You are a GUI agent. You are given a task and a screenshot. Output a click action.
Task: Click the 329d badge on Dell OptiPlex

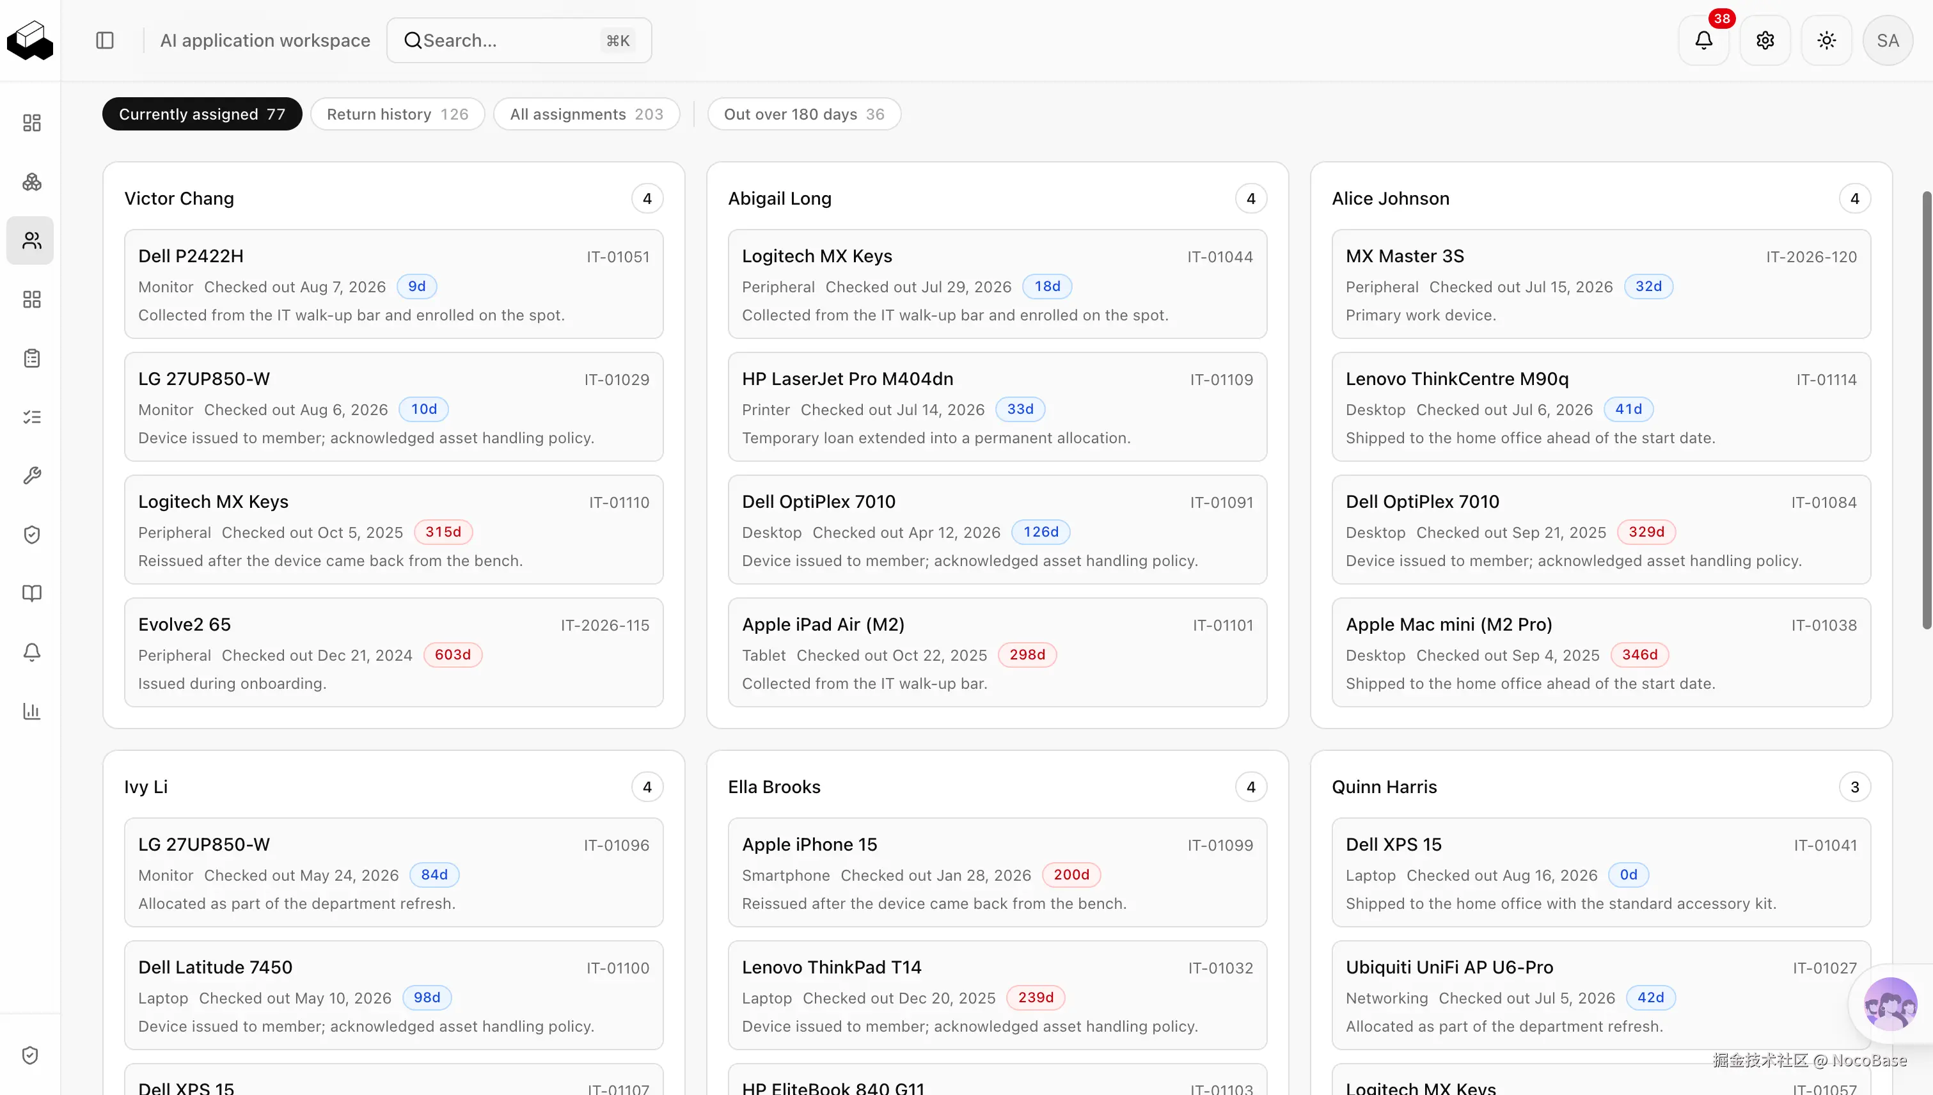pos(1646,532)
